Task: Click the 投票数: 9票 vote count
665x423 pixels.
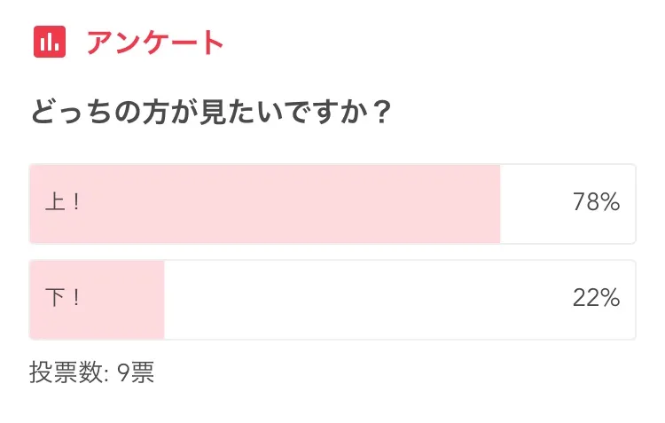Action: pyautogui.click(x=92, y=372)
